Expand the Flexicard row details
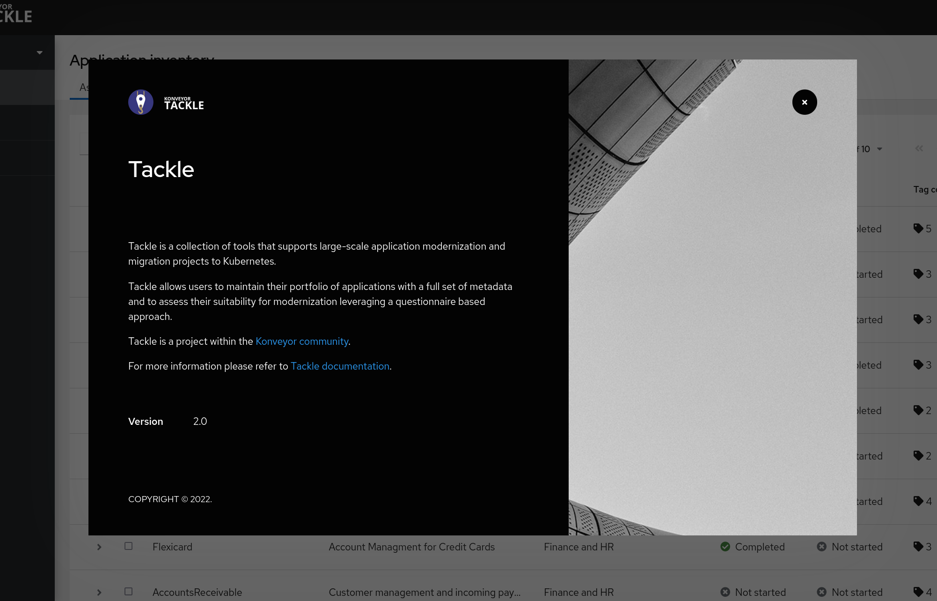This screenshot has height=601, width=937. click(99, 547)
